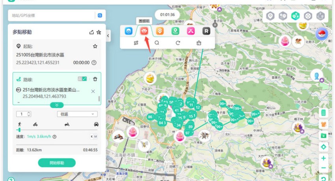
Task: Select the pink crossed-swords tab
Action: [191, 31]
